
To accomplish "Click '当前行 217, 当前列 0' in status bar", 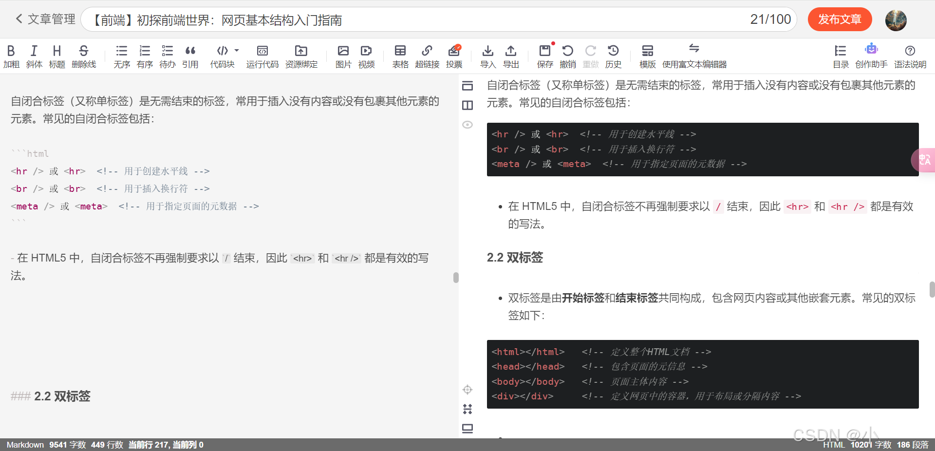I will pos(166,445).
